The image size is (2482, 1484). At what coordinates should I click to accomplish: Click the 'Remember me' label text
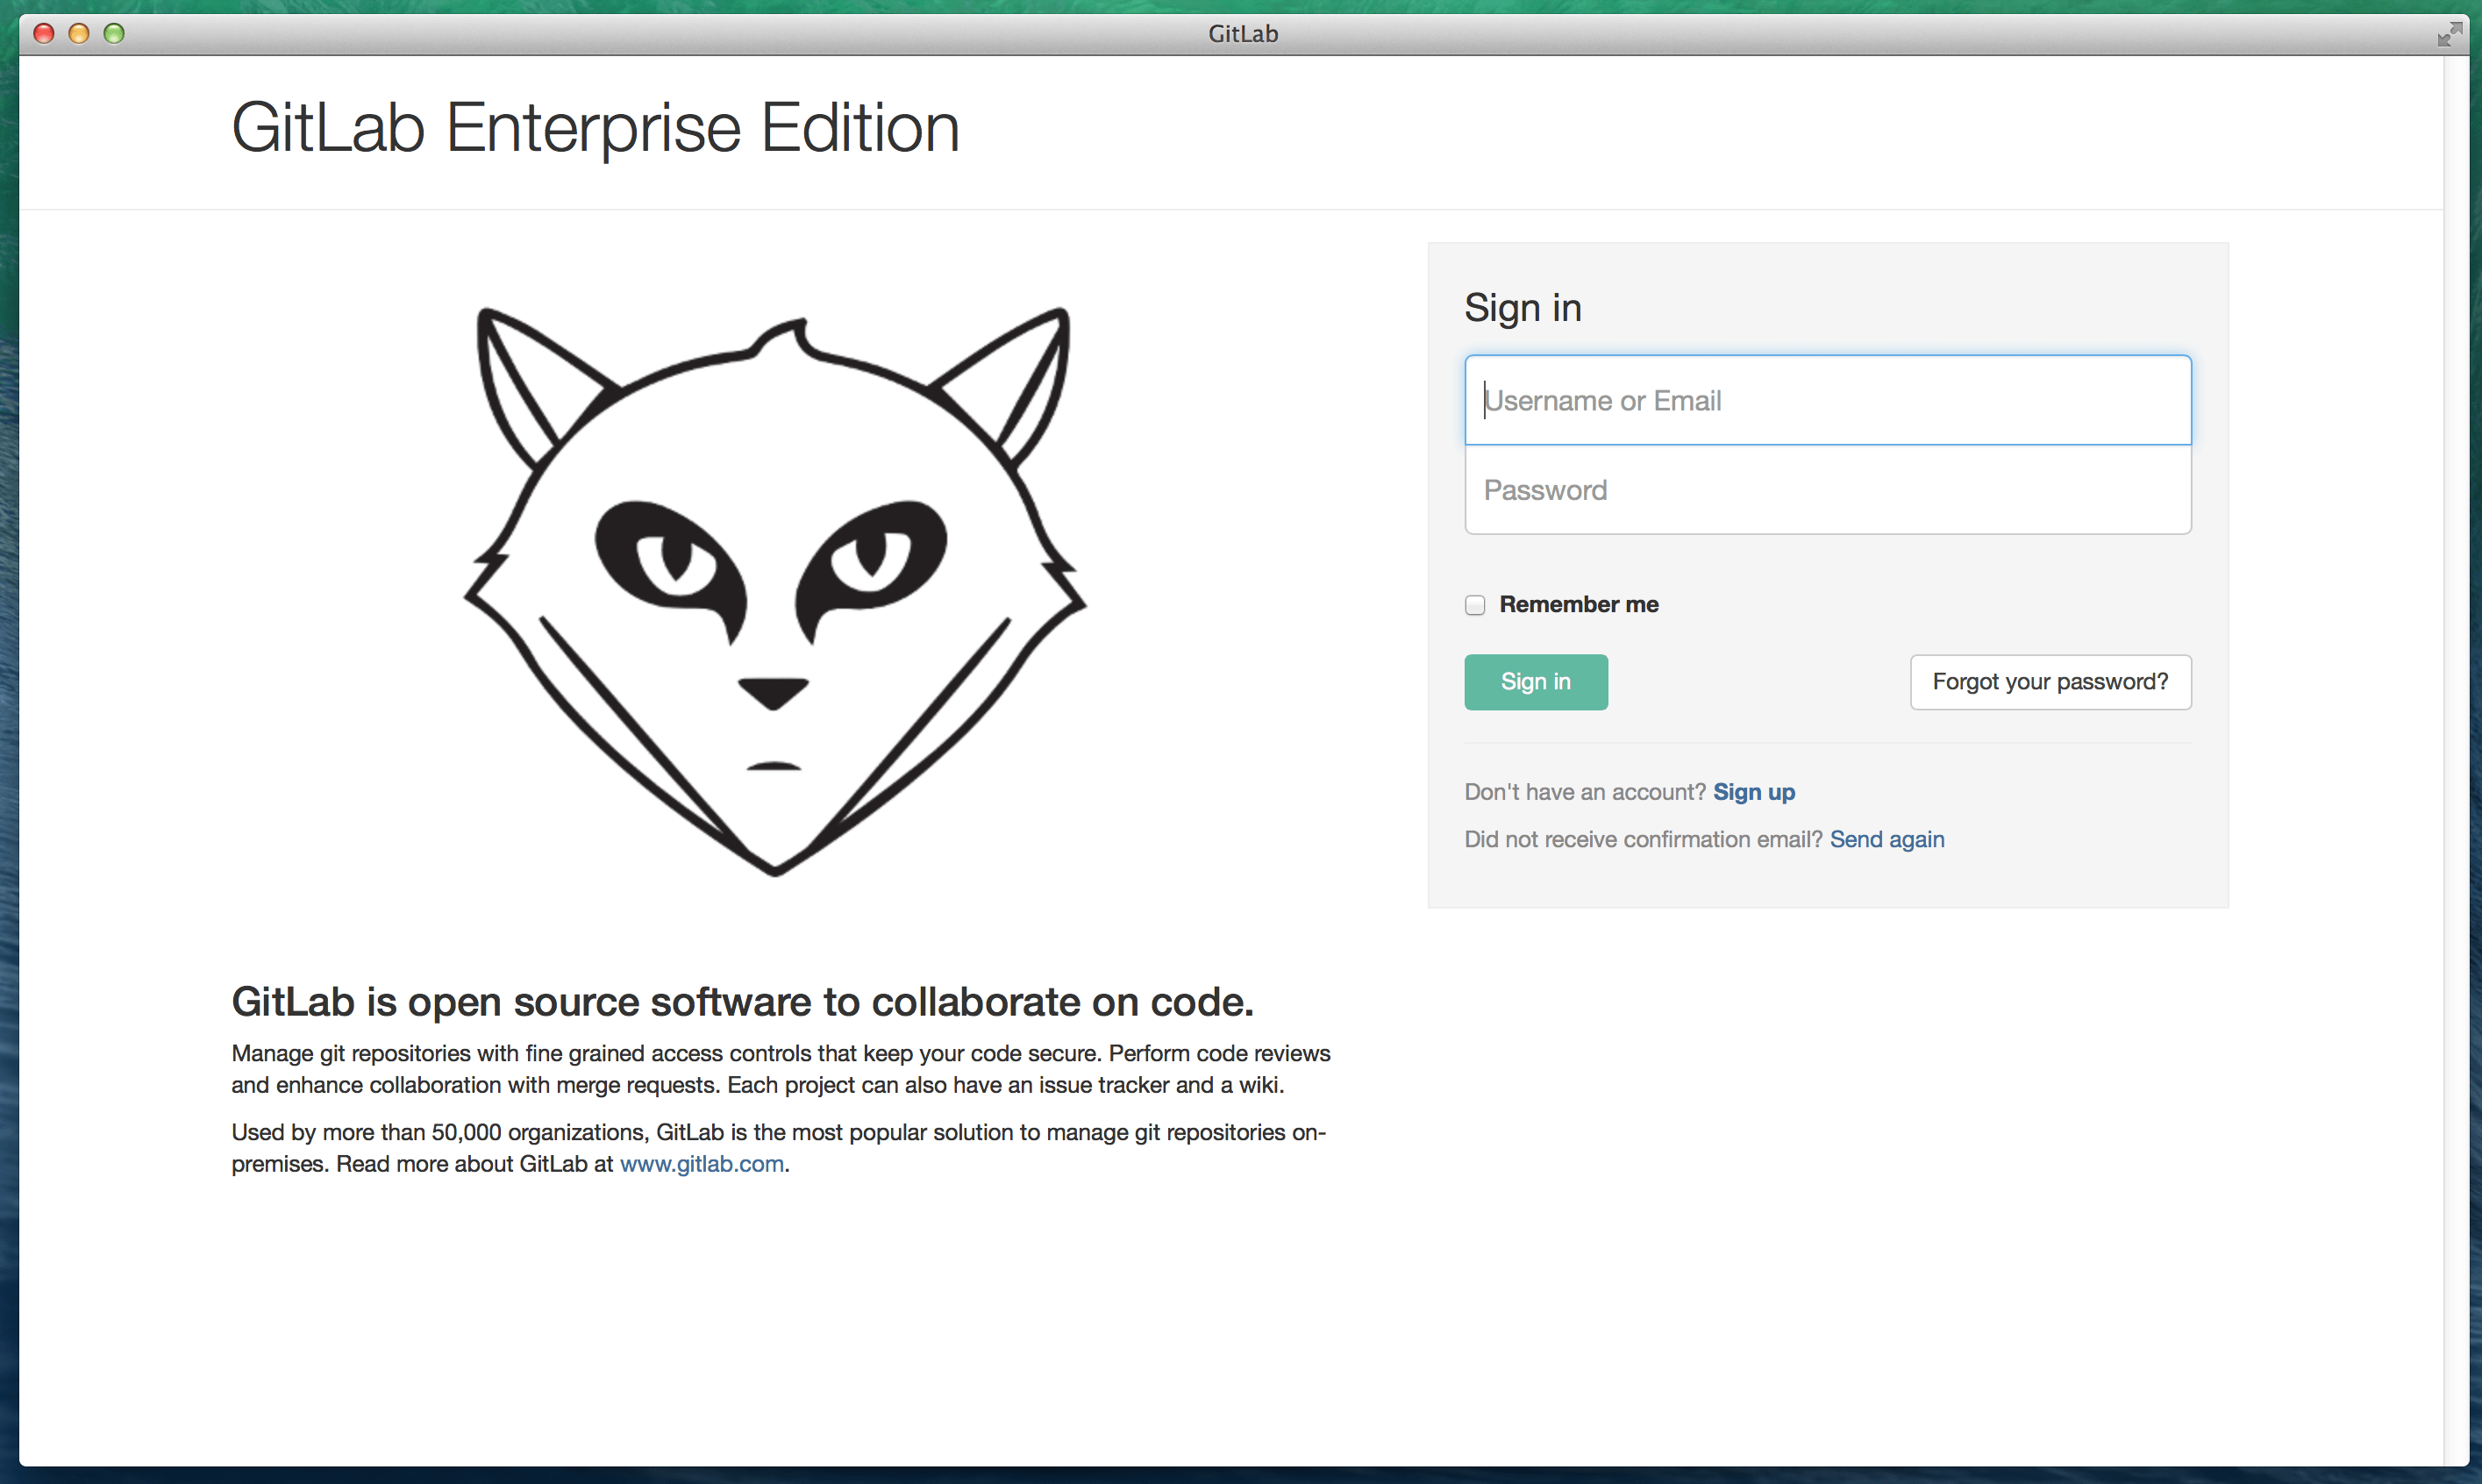pyautogui.click(x=1578, y=605)
